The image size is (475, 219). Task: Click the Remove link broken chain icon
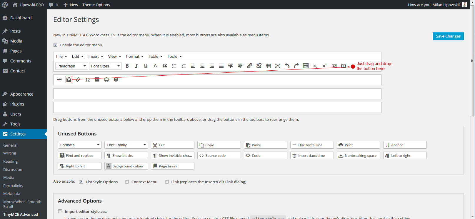[x=259, y=66]
